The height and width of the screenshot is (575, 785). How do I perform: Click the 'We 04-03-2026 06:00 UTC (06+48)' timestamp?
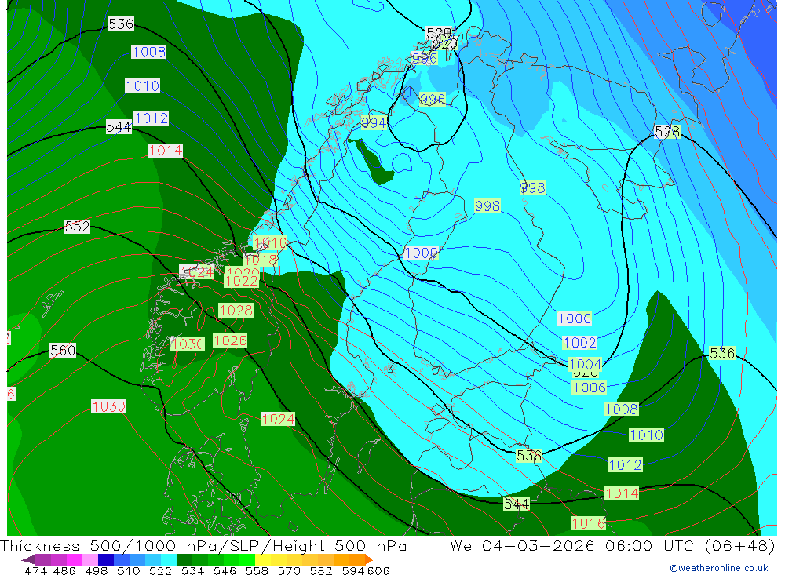coord(612,545)
